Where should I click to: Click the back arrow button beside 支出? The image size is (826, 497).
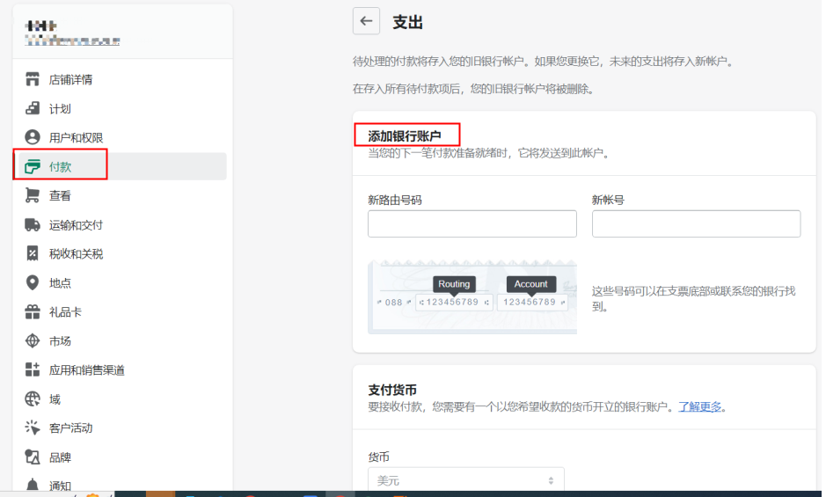366,21
